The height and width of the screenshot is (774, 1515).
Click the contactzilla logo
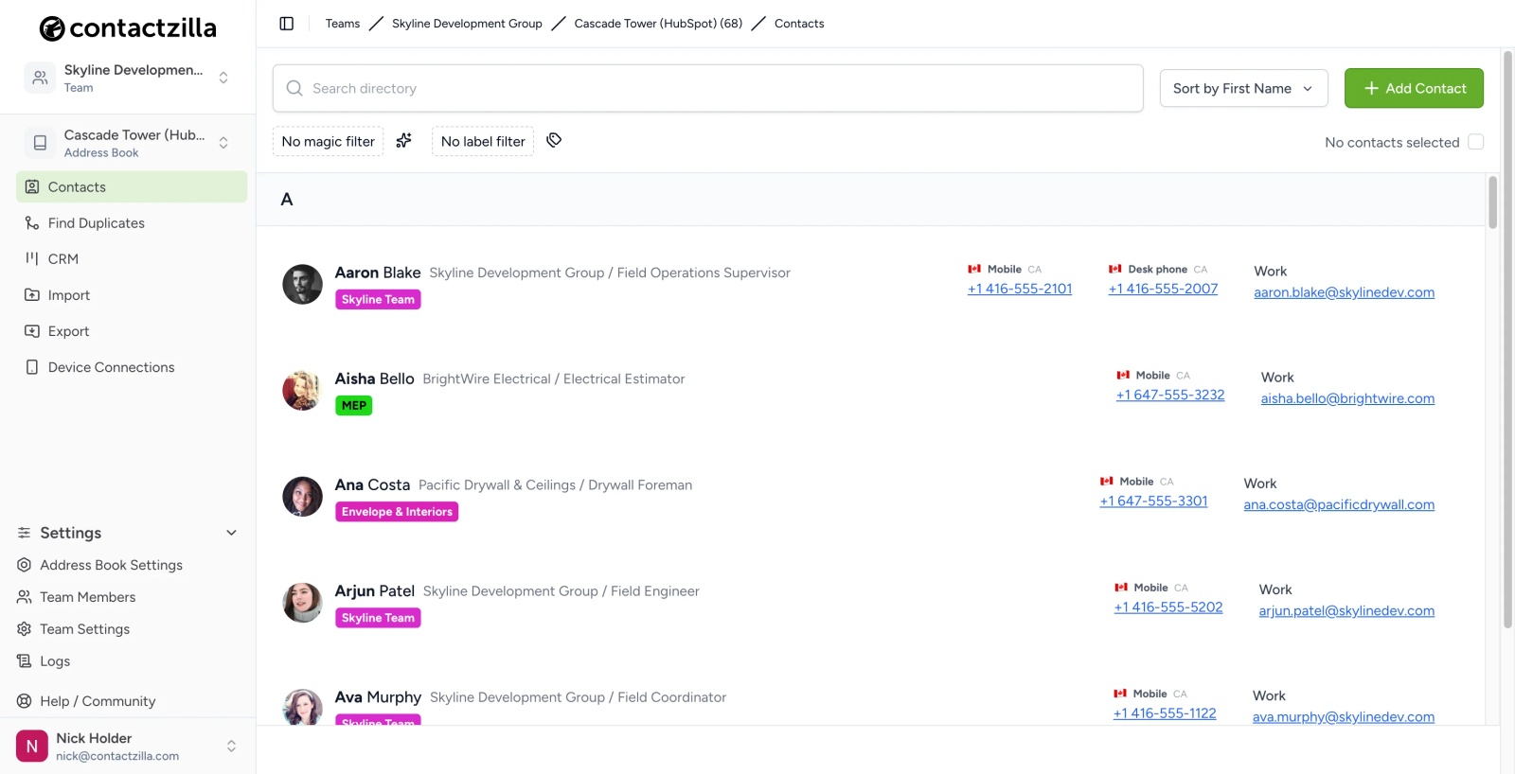point(128,28)
